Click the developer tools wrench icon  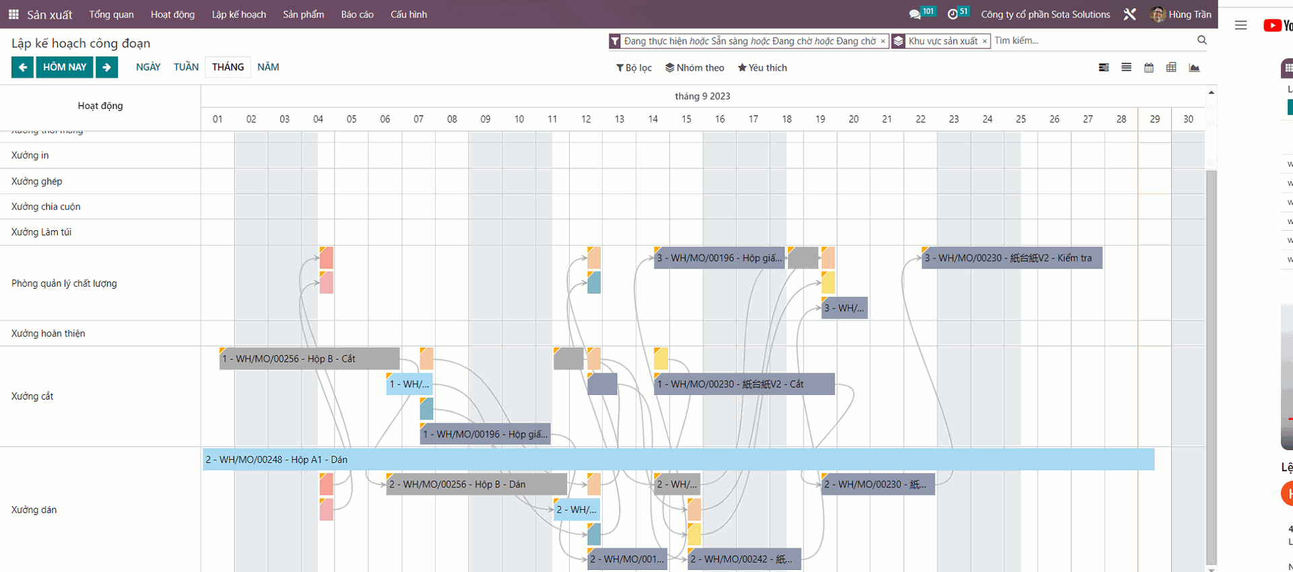pyautogui.click(x=1130, y=14)
